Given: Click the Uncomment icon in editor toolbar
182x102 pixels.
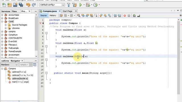Looking at the screenshot, I should point(138,16).
